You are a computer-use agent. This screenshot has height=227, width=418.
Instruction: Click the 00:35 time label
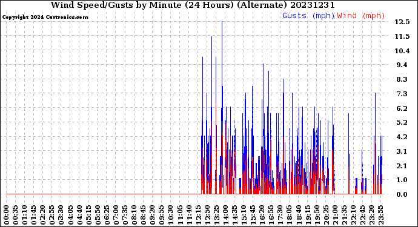point(16,215)
